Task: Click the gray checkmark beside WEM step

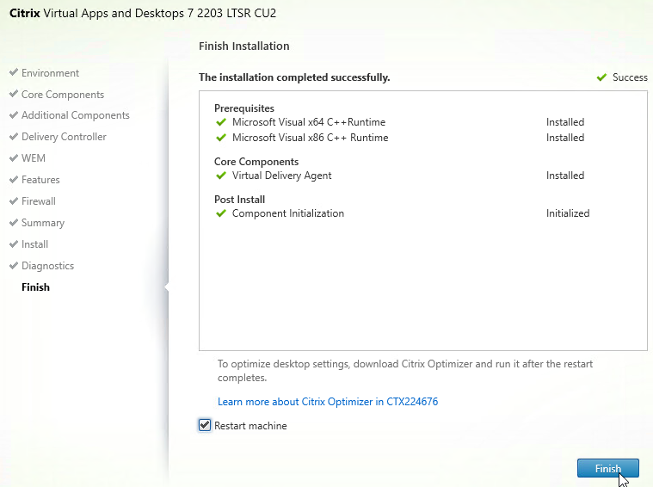Action: point(14,157)
